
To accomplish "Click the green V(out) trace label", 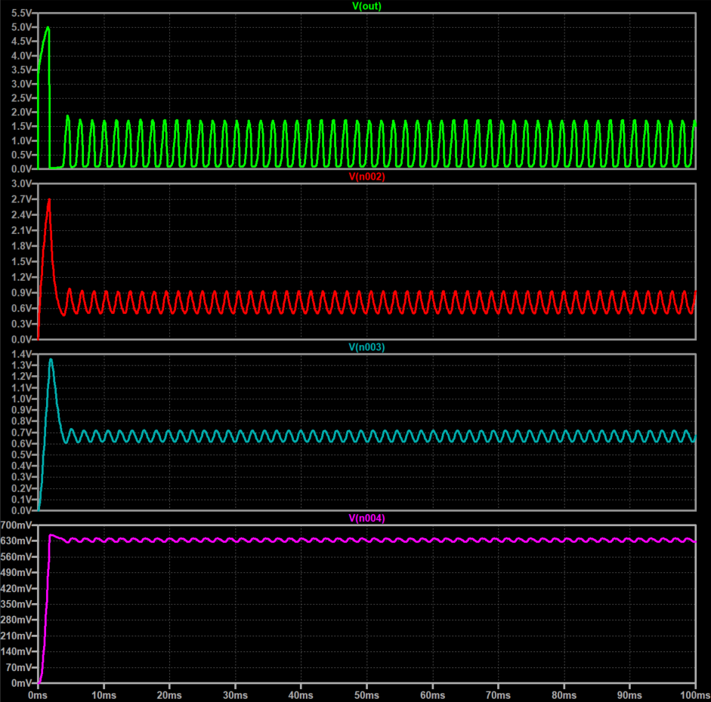I will point(366,6).
